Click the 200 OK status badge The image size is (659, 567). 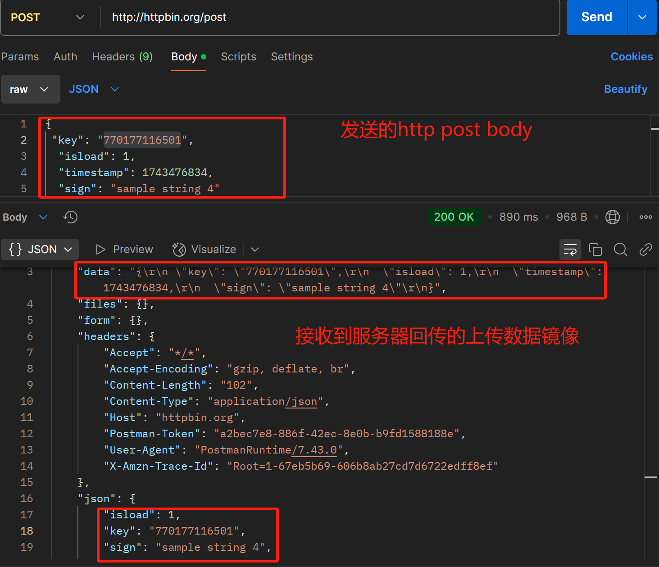coord(454,217)
